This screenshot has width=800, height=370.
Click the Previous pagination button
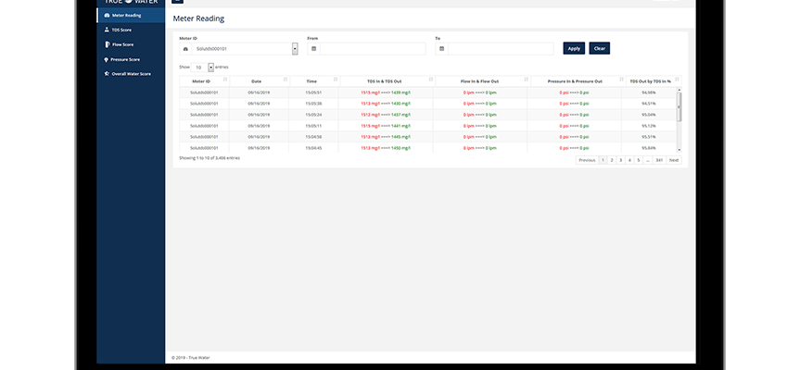[587, 160]
